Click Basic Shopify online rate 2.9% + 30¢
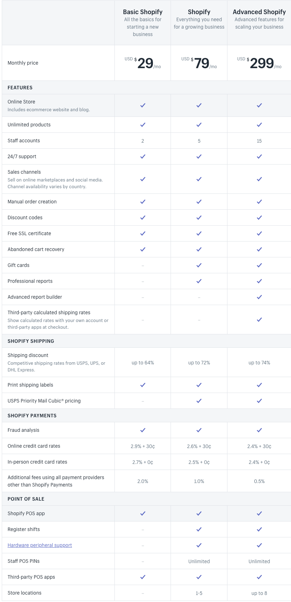Viewport: 291px width, 602px height. click(143, 446)
